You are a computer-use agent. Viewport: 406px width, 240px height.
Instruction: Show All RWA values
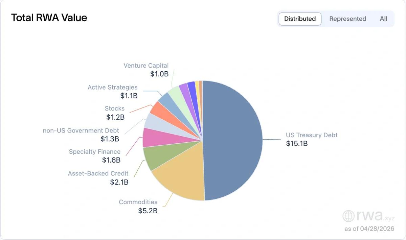pyautogui.click(x=383, y=19)
